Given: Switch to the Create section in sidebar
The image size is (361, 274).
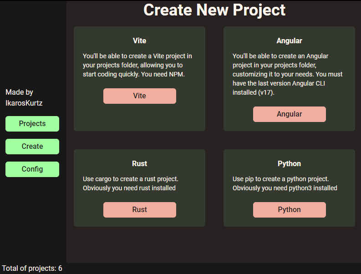Looking at the screenshot, I should [x=32, y=147].
